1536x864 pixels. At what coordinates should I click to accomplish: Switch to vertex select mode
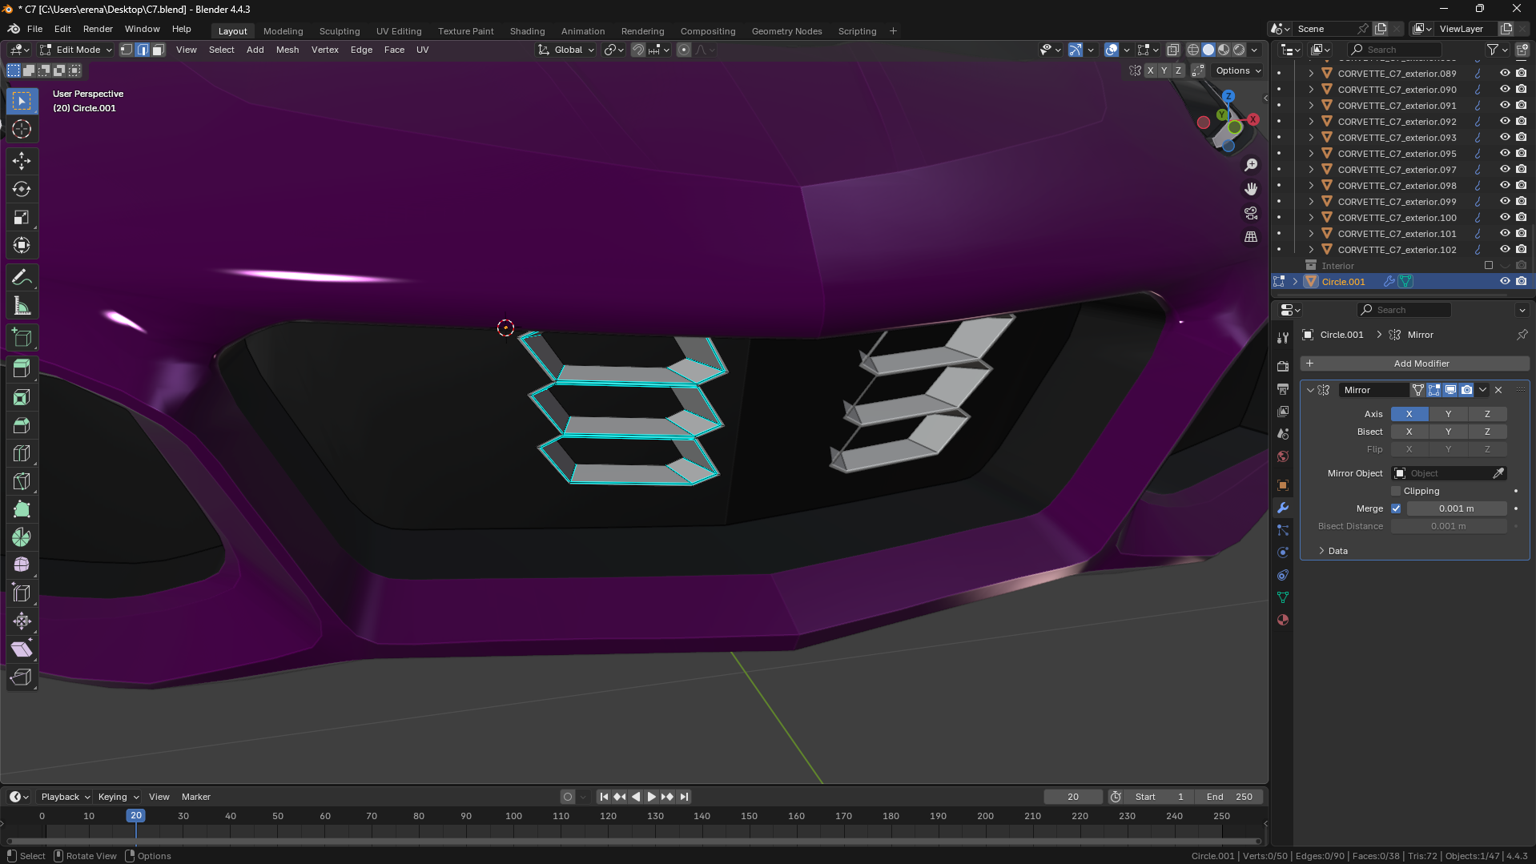127,50
